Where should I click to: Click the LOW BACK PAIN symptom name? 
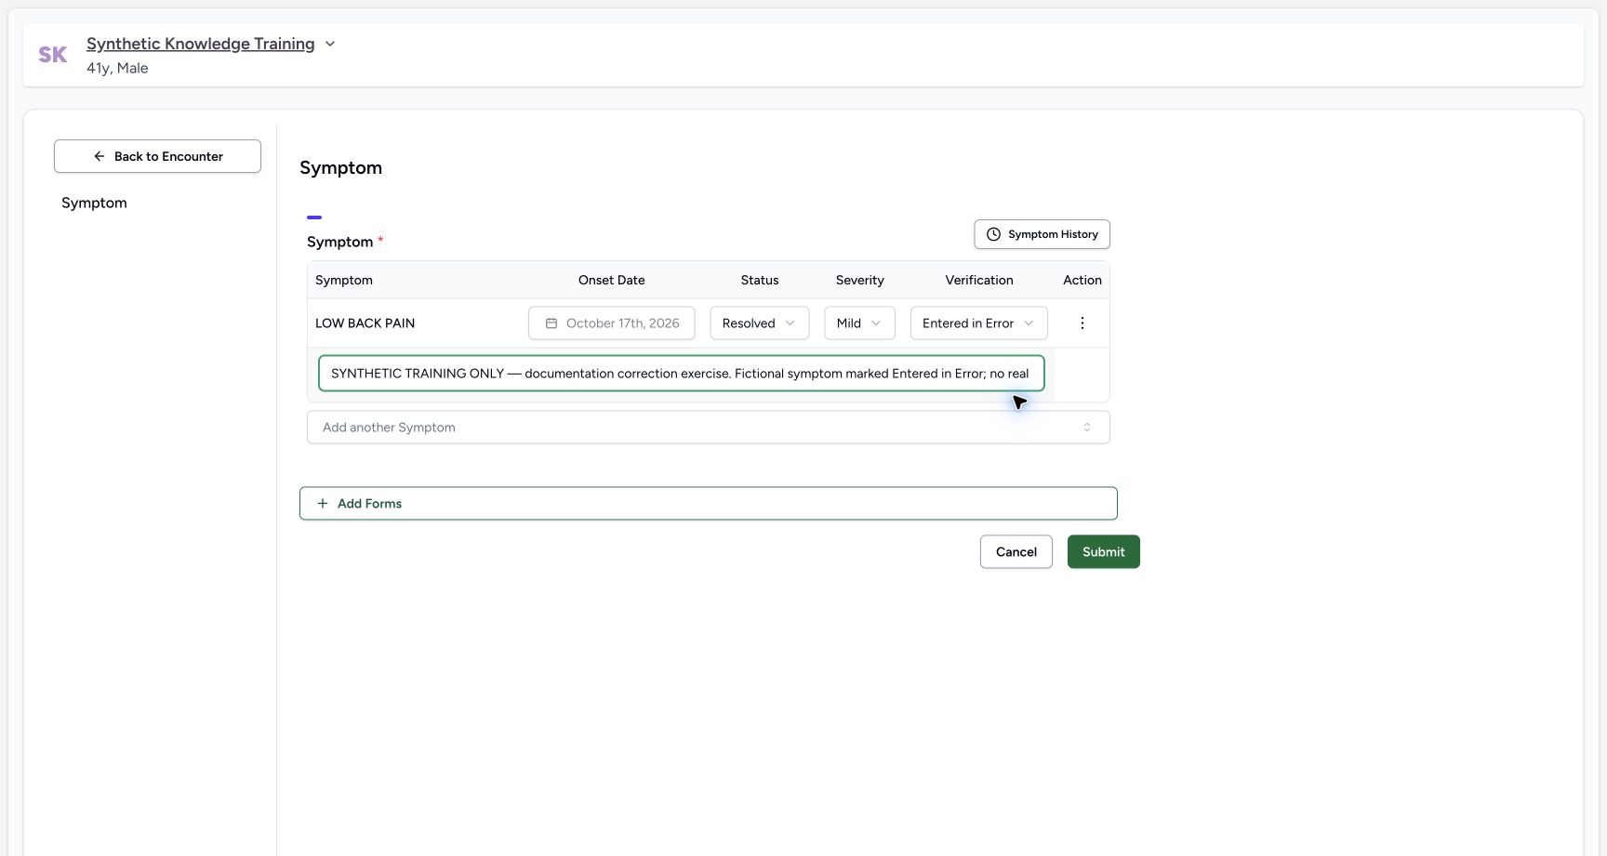[x=365, y=323]
